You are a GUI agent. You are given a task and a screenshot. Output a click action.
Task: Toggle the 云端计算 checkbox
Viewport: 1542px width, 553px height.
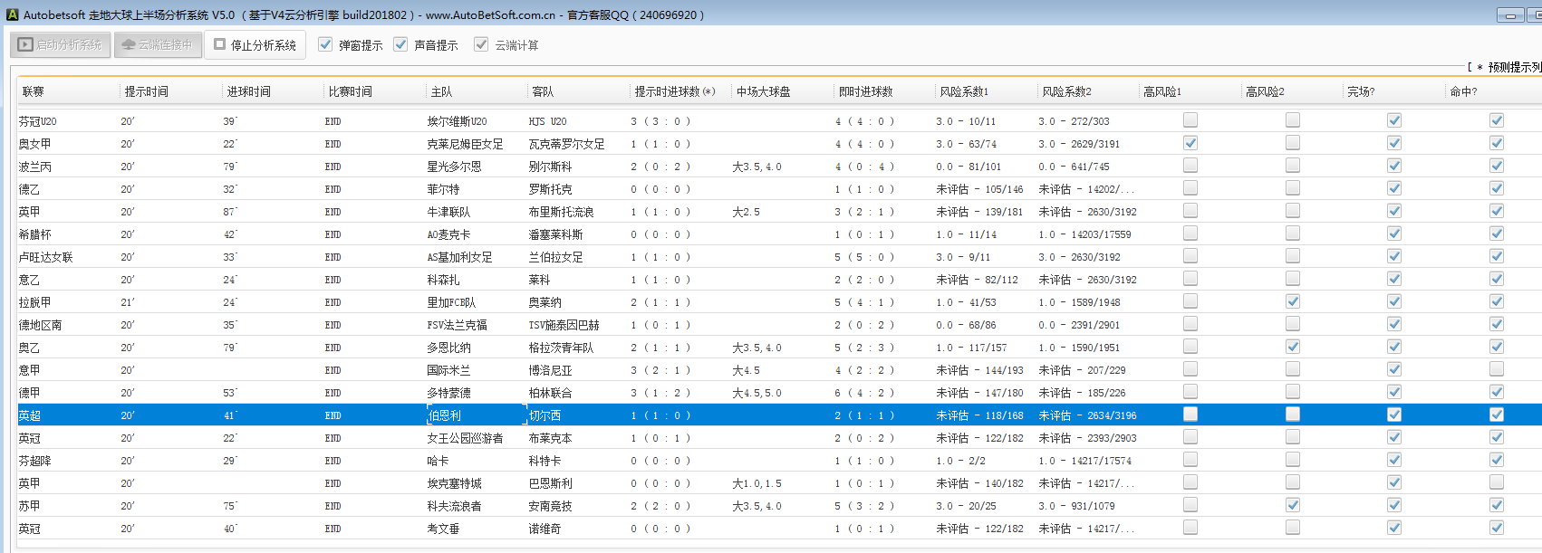[x=481, y=44]
